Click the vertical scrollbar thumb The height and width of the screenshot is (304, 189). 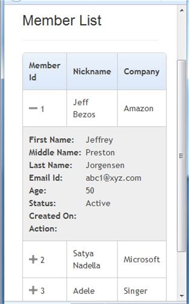click(181, 156)
